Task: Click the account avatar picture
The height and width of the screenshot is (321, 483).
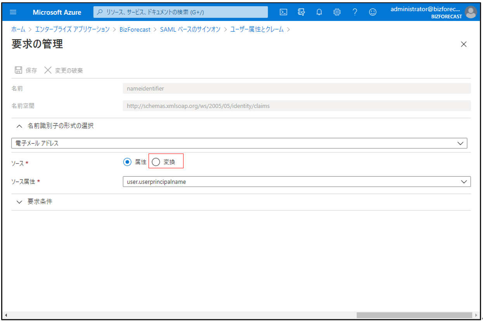Action: tap(471, 12)
